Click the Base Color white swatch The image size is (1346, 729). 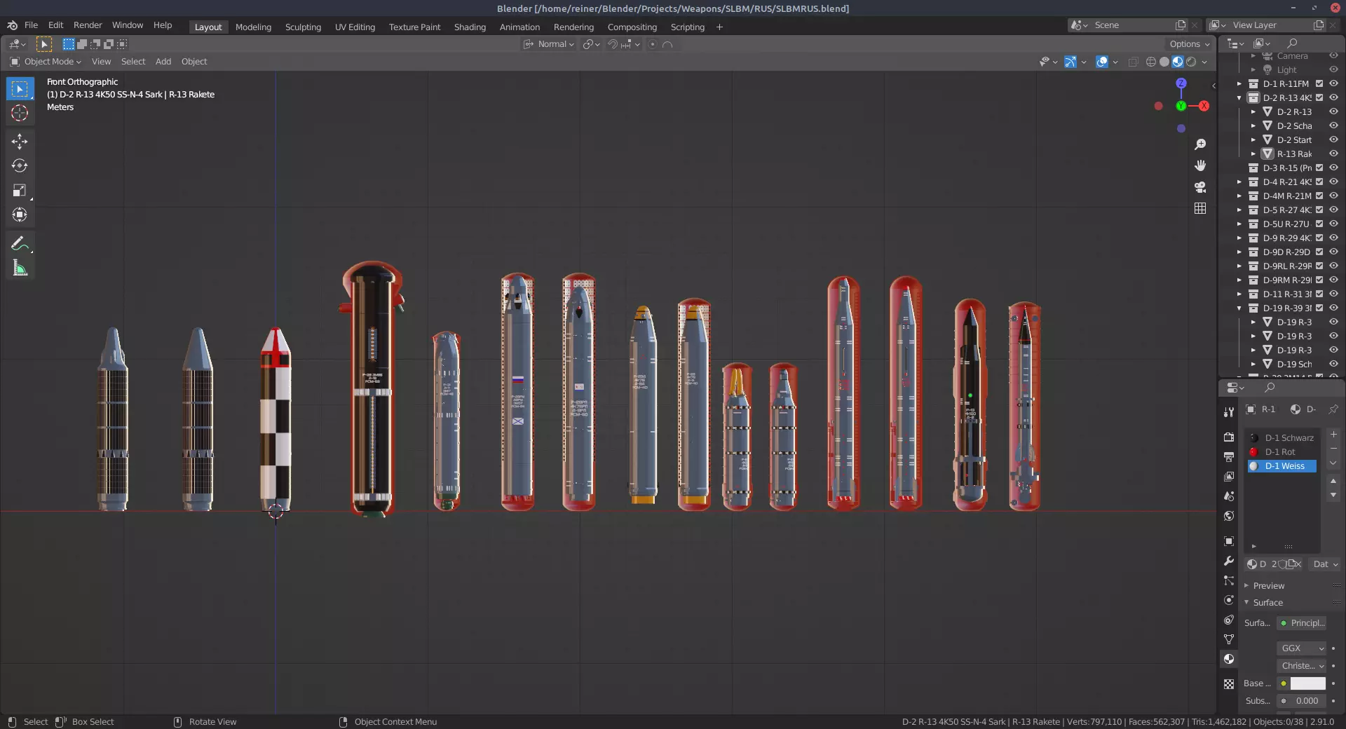(1308, 683)
